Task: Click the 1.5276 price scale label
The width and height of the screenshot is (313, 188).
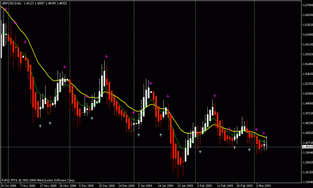Action: (307, 83)
